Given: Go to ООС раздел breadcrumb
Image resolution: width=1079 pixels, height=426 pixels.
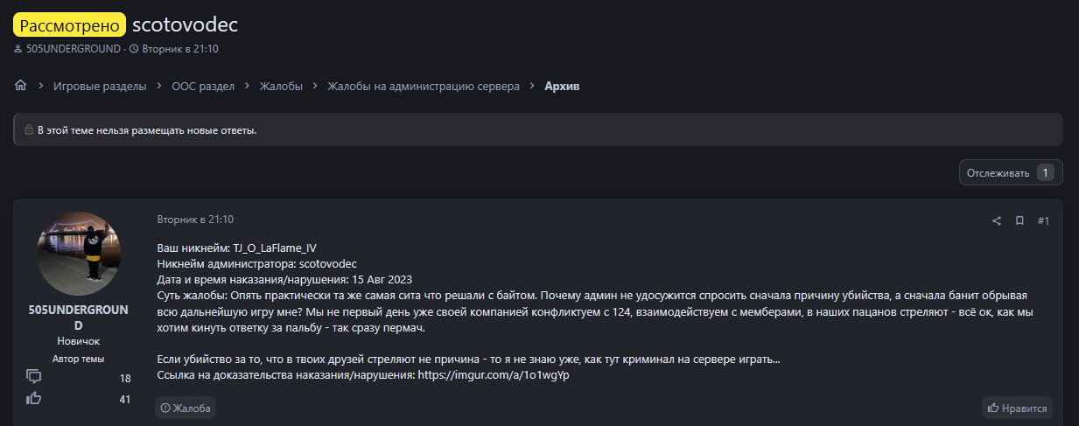Looking at the screenshot, I should click(x=203, y=86).
